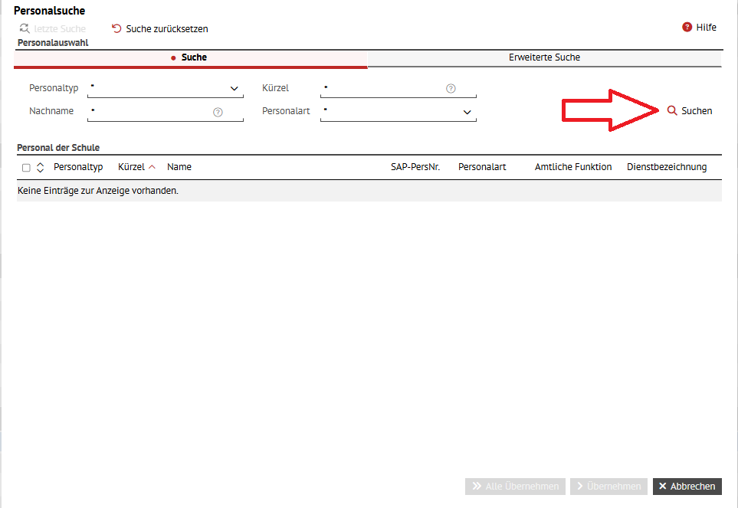
Task: Click the letzte Suche refresh icon
Action: click(x=25, y=28)
